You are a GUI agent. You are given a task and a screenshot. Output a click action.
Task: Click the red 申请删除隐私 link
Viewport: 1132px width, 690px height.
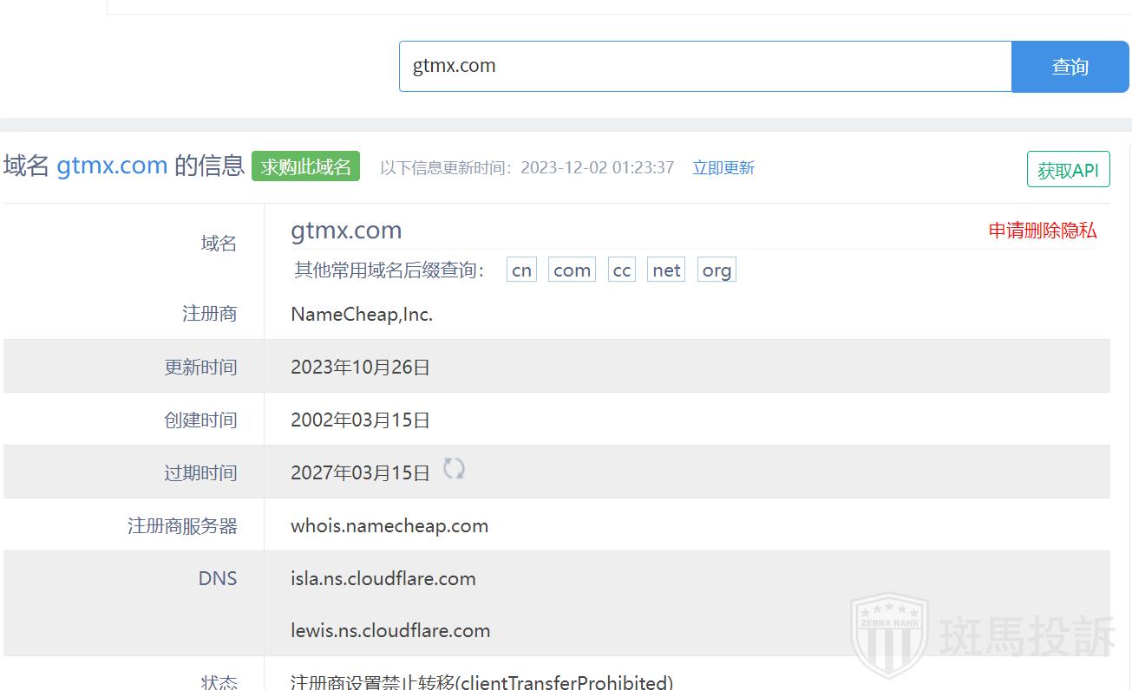click(x=1042, y=231)
